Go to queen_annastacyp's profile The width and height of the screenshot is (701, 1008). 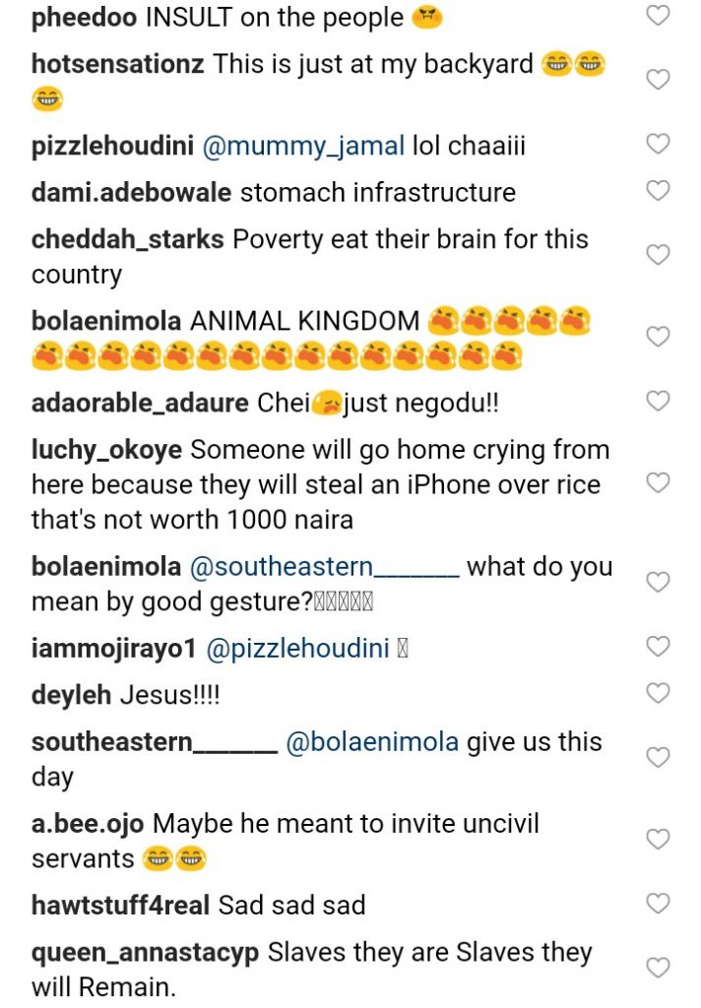coord(145,952)
